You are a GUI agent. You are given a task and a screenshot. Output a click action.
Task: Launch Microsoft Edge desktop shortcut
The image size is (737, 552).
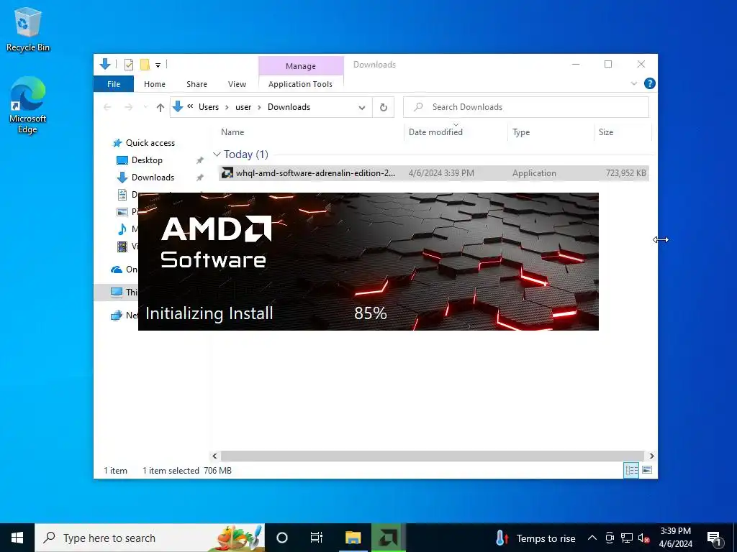(x=28, y=105)
